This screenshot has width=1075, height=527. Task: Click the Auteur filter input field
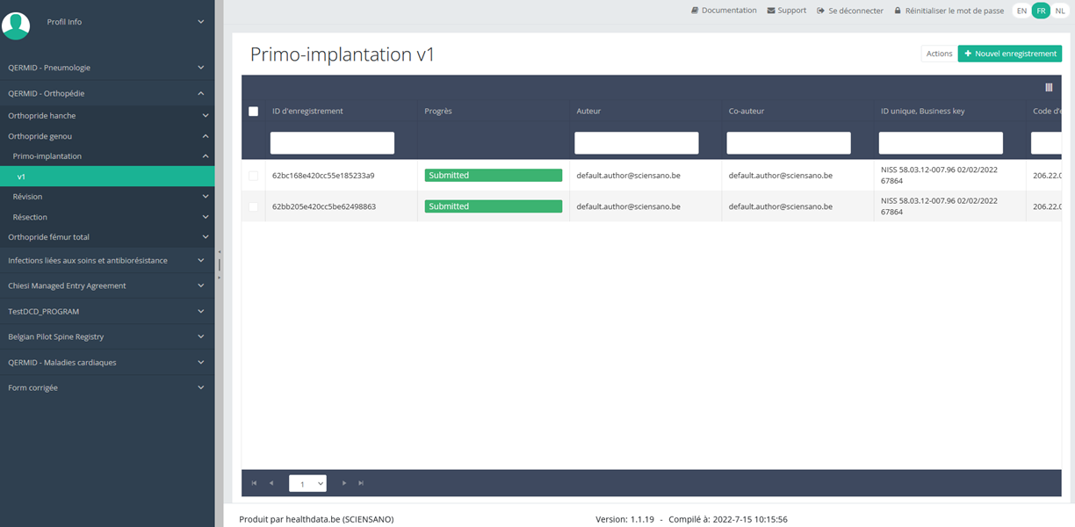point(637,143)
